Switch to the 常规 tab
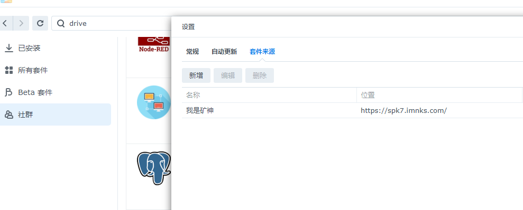523x210 pixels. (x=192, y=52)
